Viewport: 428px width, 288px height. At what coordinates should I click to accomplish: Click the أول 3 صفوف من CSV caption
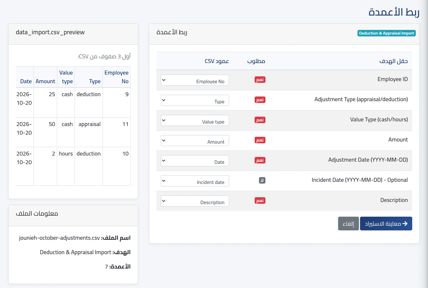point(104,56)
